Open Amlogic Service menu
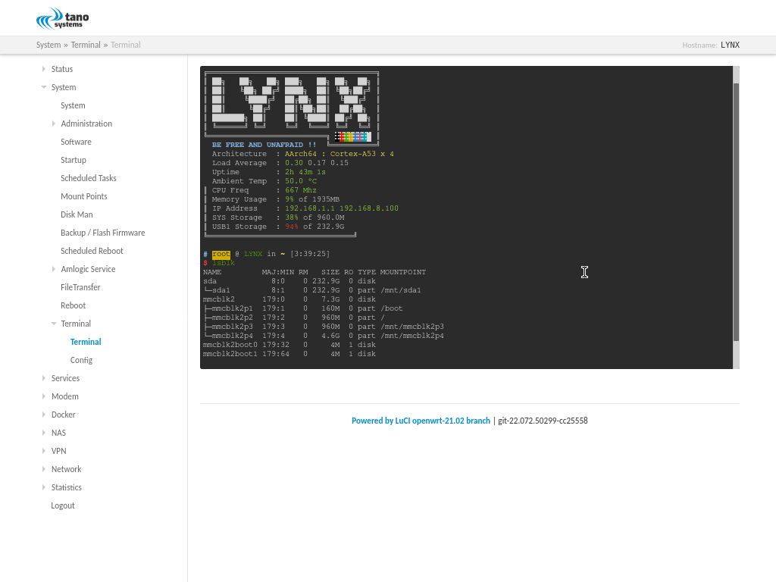 tap(88, 269)
